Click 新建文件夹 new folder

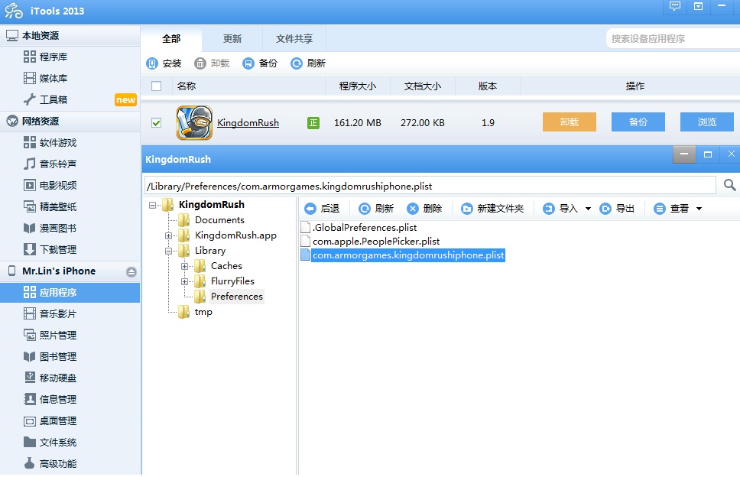point(493,209)
